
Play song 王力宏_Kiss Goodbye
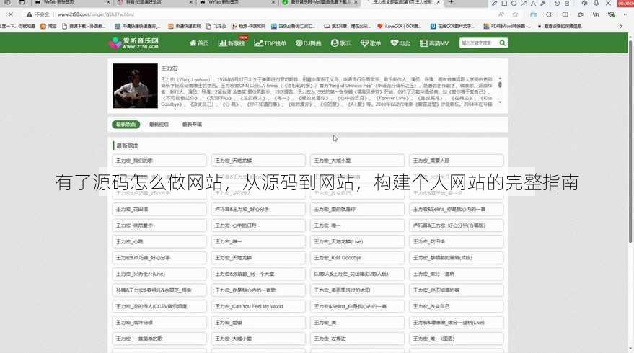point(357,258)
